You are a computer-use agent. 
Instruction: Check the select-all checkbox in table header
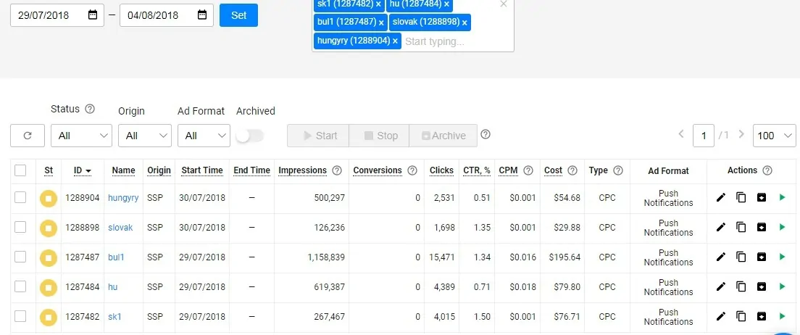click(x=20, y=170)
